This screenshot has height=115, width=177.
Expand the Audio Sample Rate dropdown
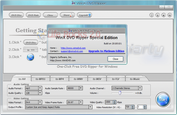pos(81,88)
